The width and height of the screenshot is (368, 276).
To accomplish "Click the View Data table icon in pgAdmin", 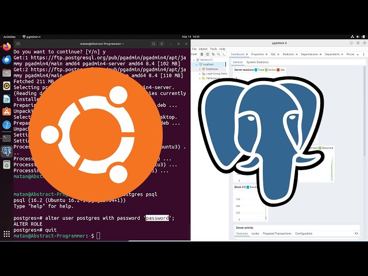I will (x=208, y=54).
